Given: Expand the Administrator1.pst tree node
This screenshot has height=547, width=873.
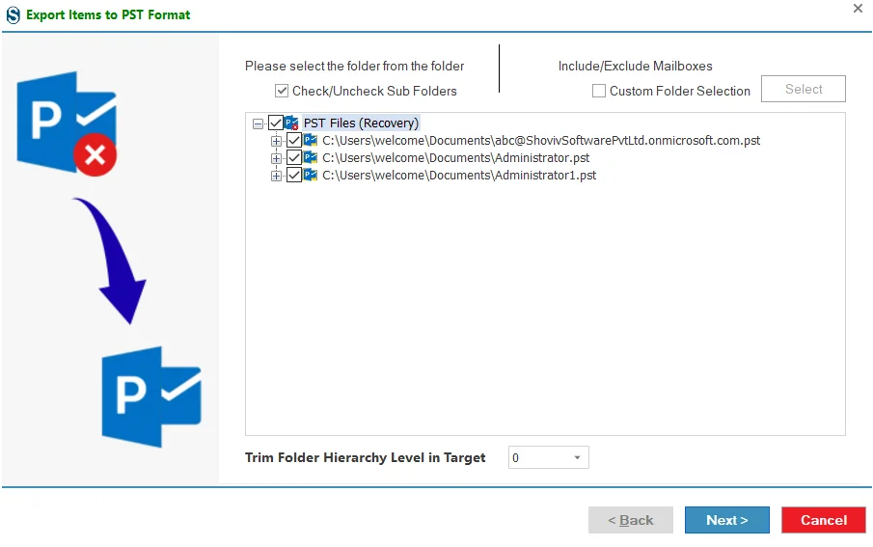Looking at the screenshot, I should coord(276,176).
